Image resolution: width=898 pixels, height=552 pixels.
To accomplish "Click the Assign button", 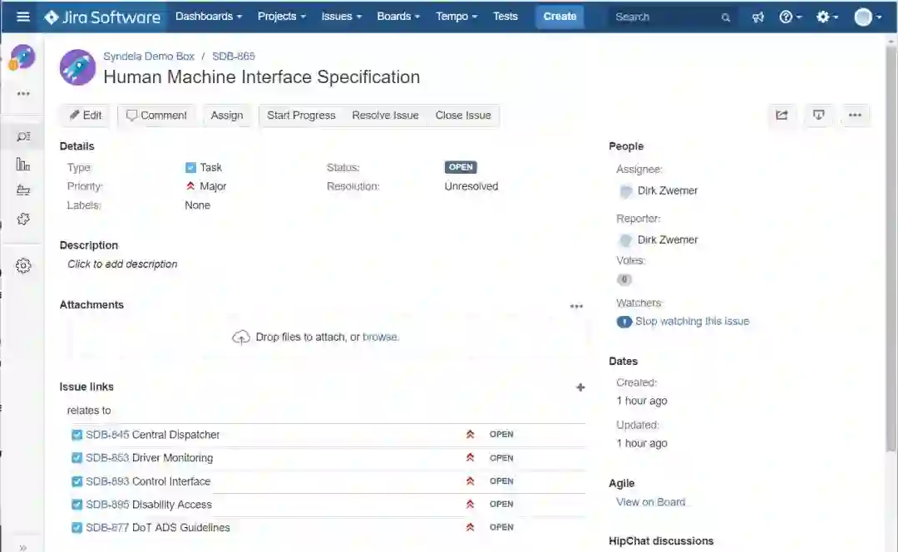I will [x=227, y=115].
